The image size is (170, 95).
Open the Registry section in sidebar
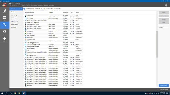[5, 18]
